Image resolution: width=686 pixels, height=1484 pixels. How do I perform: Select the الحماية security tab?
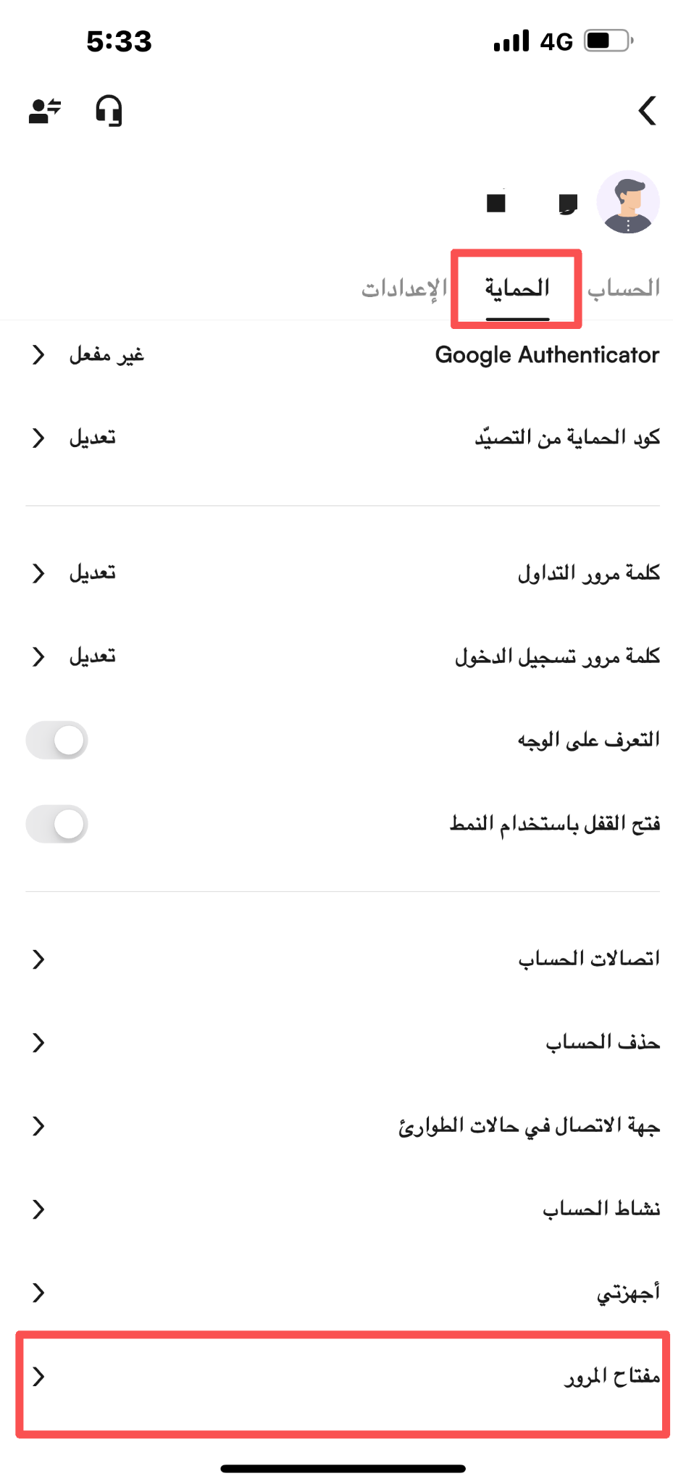coord(517,288)
